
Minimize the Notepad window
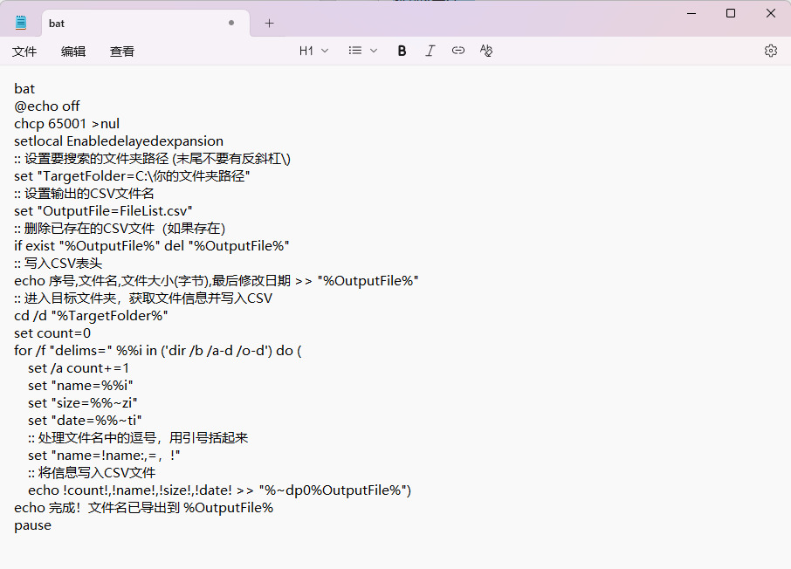691,13
